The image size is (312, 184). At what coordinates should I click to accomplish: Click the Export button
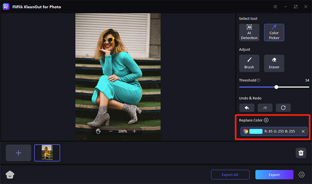tap(274, 175)
